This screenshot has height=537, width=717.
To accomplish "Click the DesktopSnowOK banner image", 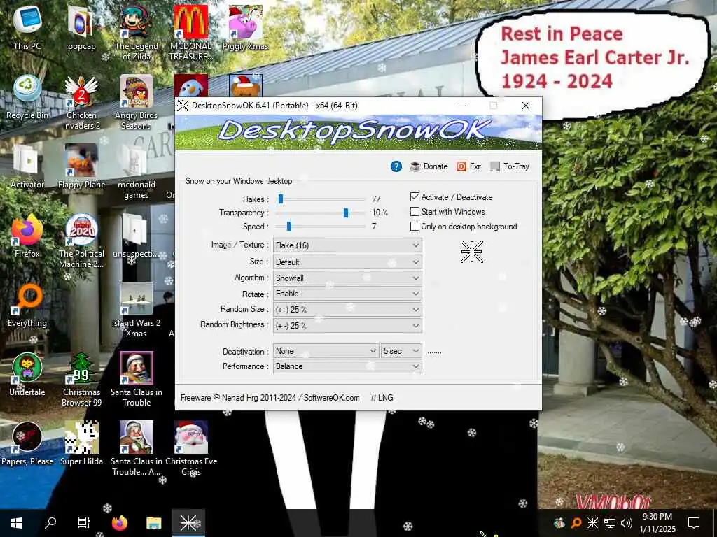I will (358, 133).
